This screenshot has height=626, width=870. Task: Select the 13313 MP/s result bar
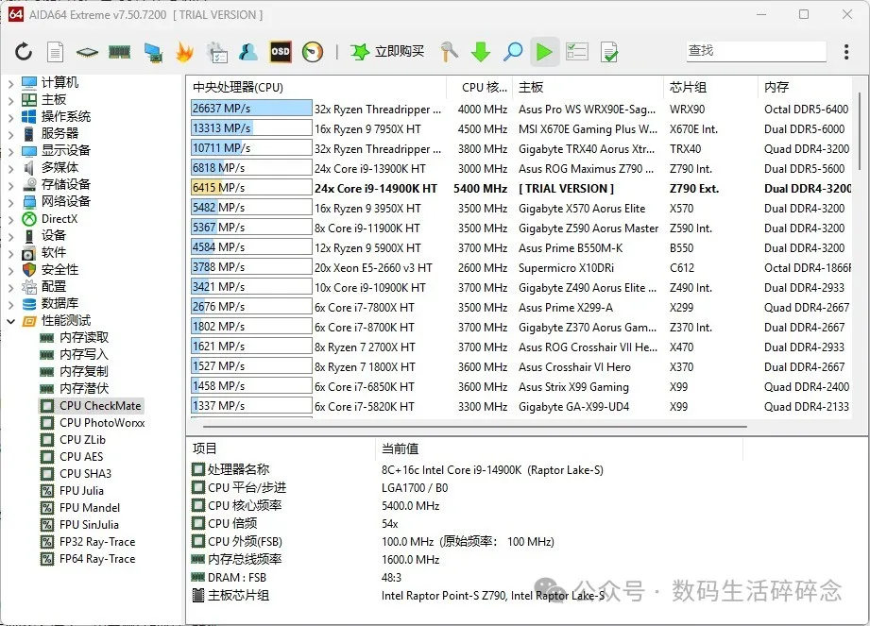[251, 128]
